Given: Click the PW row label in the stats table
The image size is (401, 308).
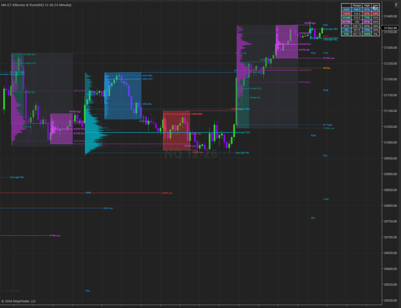Looking at the screenshot, I should coord(346,34).
